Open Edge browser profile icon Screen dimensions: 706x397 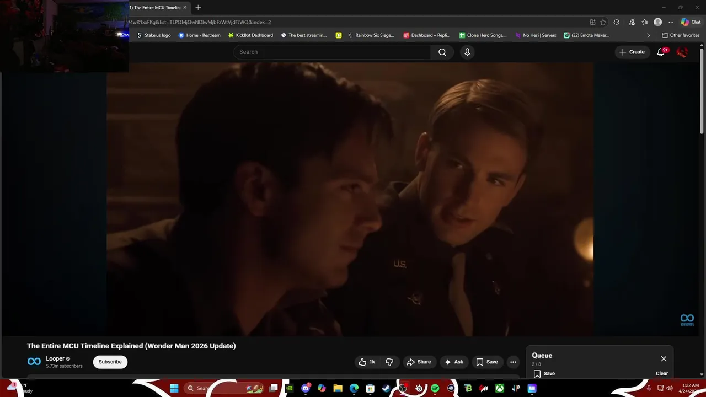point(657,22)
